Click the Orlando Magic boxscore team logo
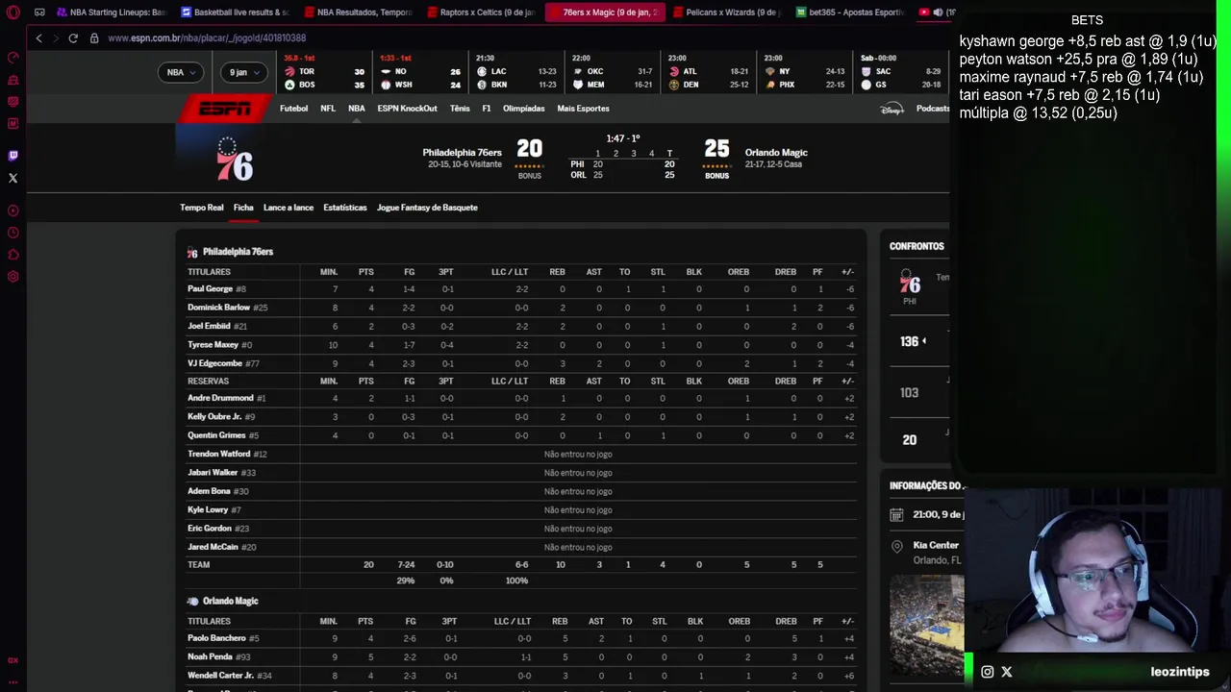This screenshot has width=1231, height=692. click(x=192, y=601)
